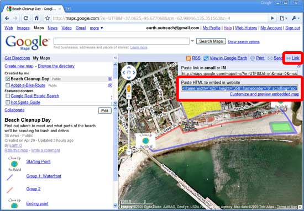Image resolution: width=304 pixels, height=211 pixels.
Task: Open the Web navigation link
Action: click(9, 28)
